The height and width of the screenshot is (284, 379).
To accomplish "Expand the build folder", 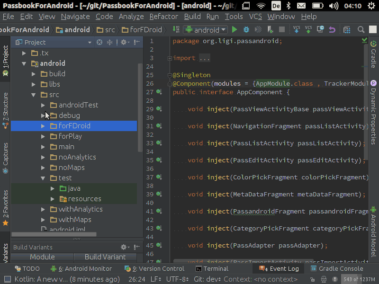I will 34,74.
